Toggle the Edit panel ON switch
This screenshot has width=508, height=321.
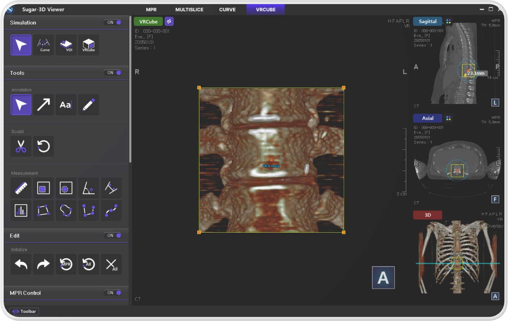113,235
